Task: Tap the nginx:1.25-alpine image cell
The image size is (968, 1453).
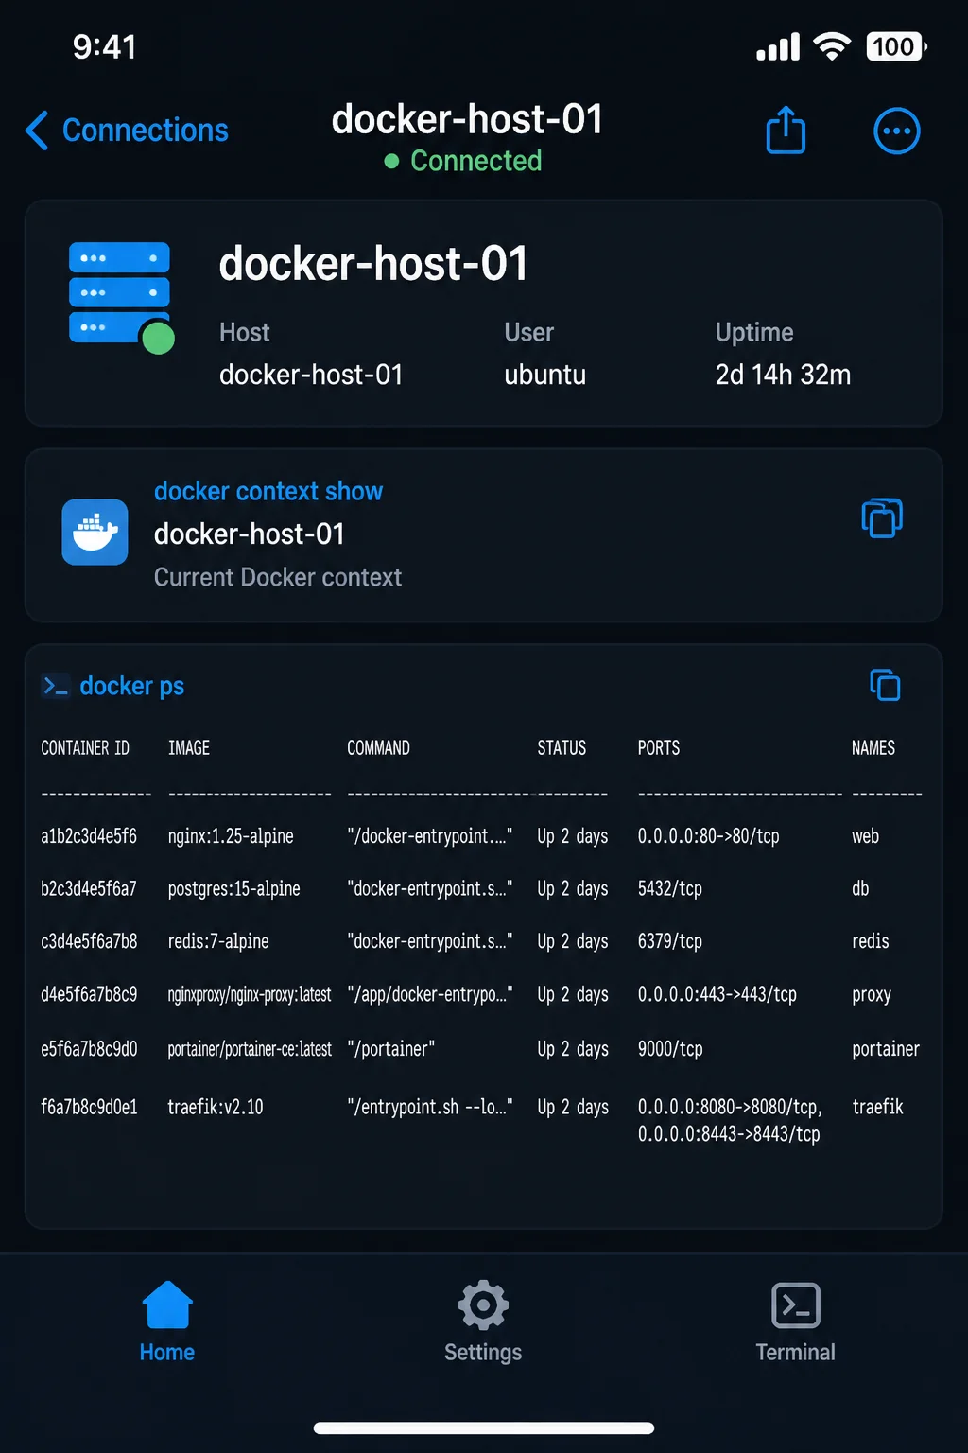Action: [x=231, y=836]
